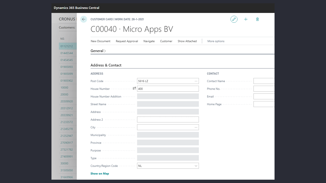This screenshot has width=326, height=183.
Task: Click the House Number Addition field
Action: click(168, 96)
